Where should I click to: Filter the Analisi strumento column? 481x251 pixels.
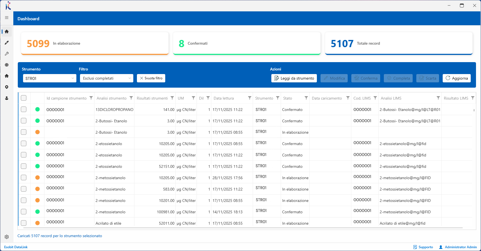[x=131, y=98]
